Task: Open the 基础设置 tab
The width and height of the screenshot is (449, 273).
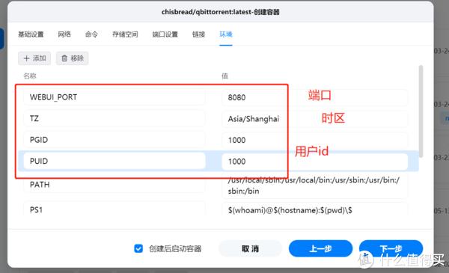Action: coord(31,34)
